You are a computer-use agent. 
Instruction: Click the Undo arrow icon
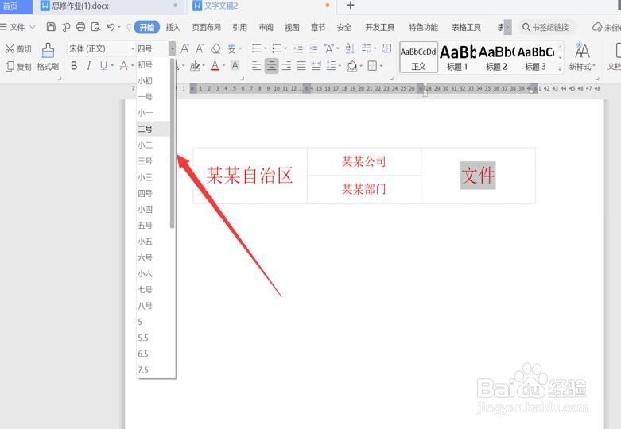pyautogui.click(x=111, y=27)
